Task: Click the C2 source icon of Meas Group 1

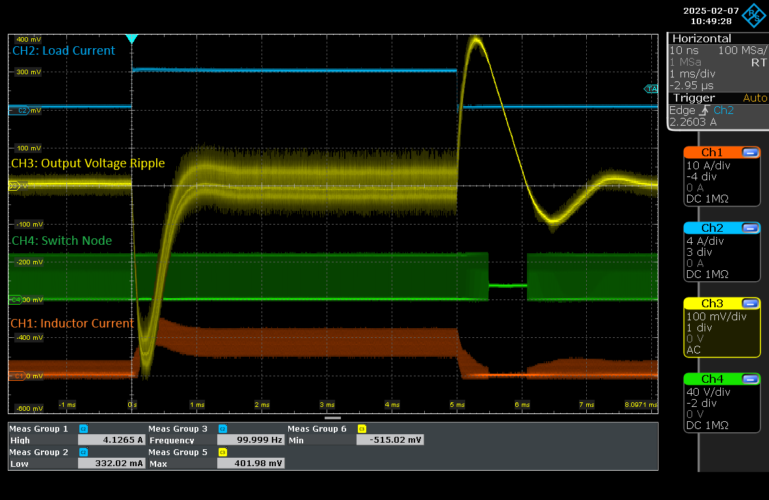Action: (83, 429)
